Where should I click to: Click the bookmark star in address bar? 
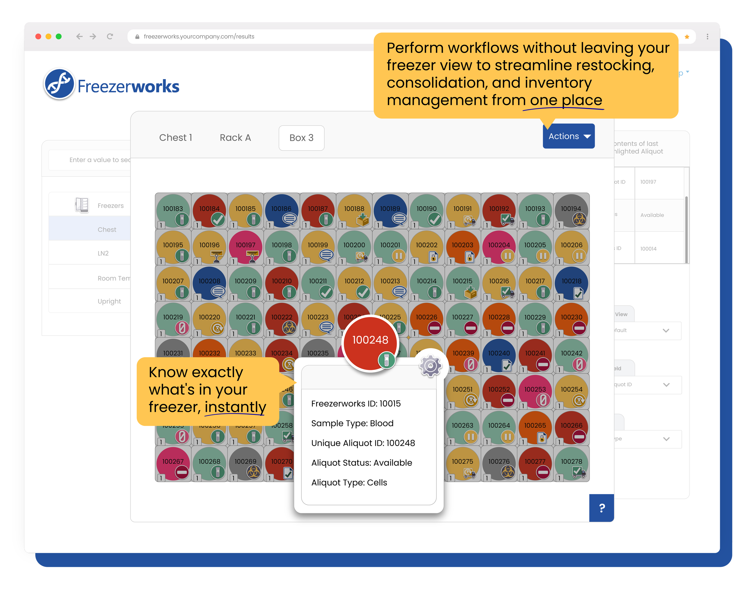pos(687,37)
